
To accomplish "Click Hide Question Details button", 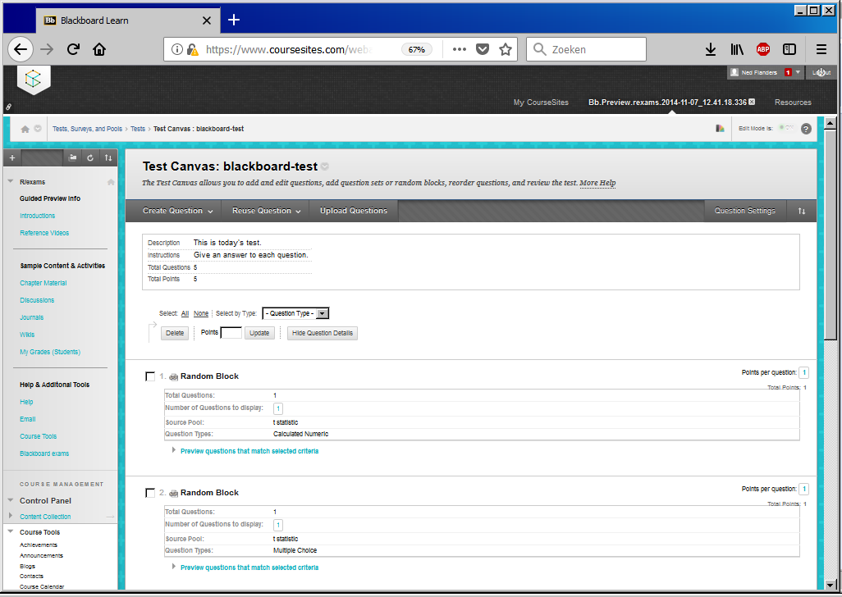I will point(323,333).
